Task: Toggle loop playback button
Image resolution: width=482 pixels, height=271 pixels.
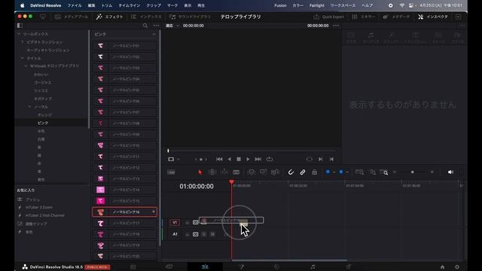Action: pos(270,159)
